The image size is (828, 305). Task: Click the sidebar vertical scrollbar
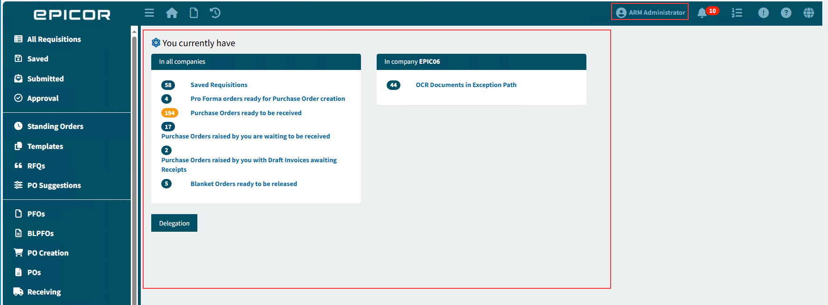(x=134, y=167)
